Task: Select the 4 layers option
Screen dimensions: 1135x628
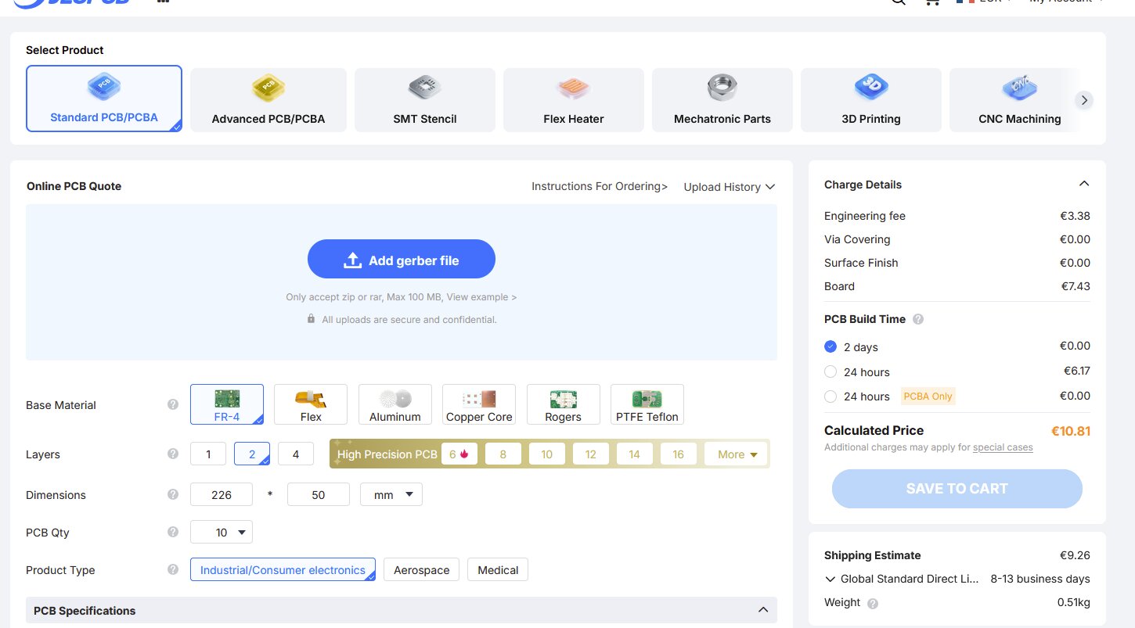Action: point(295,454)
